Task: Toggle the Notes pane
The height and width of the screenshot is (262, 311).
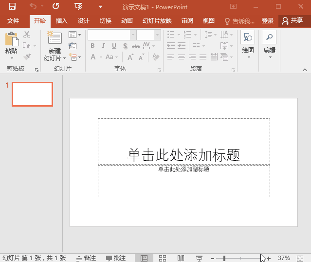Action: 86,258
